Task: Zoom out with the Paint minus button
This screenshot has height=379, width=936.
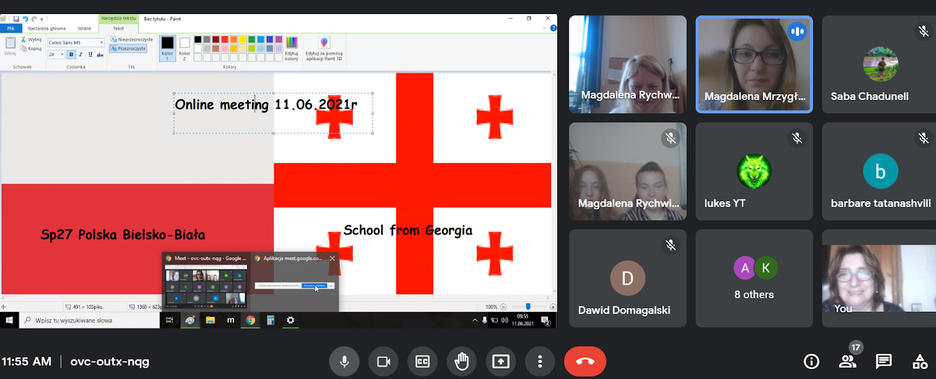Action: (503, 306)
